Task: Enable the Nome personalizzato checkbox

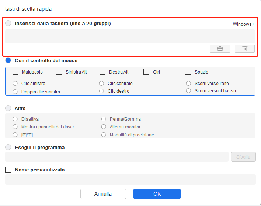Action: tap(8, 170)
